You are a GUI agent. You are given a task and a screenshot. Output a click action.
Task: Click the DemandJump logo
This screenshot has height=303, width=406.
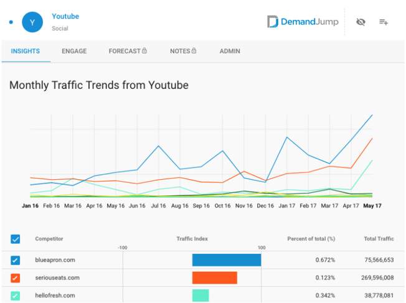pyautogui.click(x=303, y=22)
